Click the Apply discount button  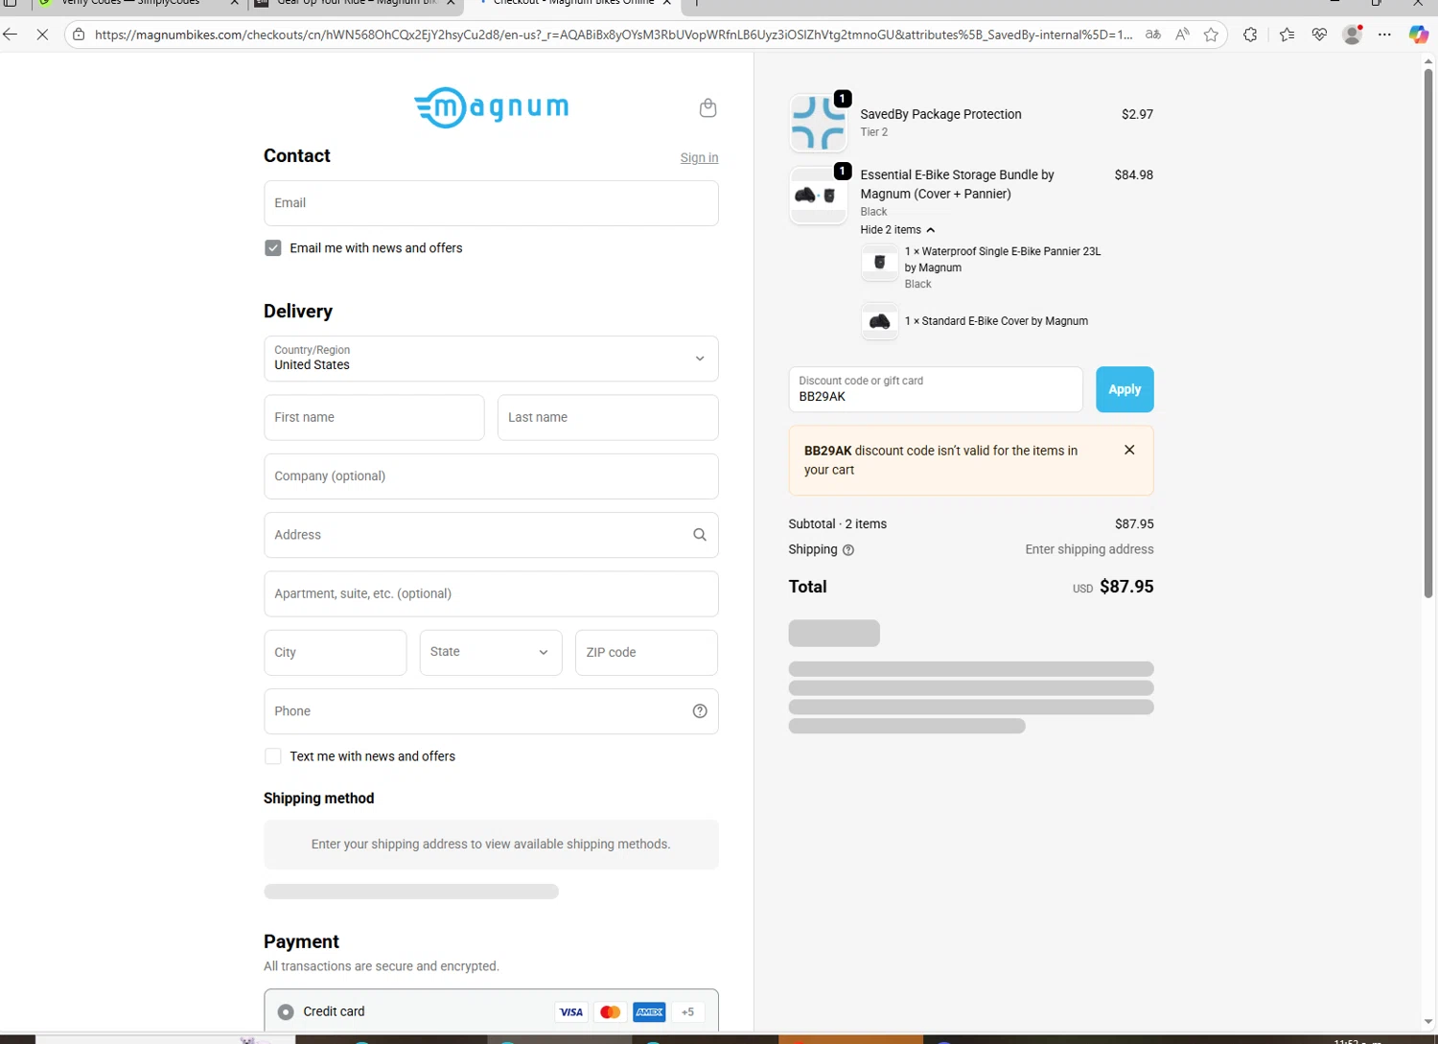(1125, 389)
